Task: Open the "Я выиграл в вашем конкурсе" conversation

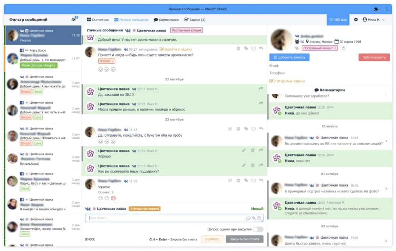Action: (x=43, y=204)
